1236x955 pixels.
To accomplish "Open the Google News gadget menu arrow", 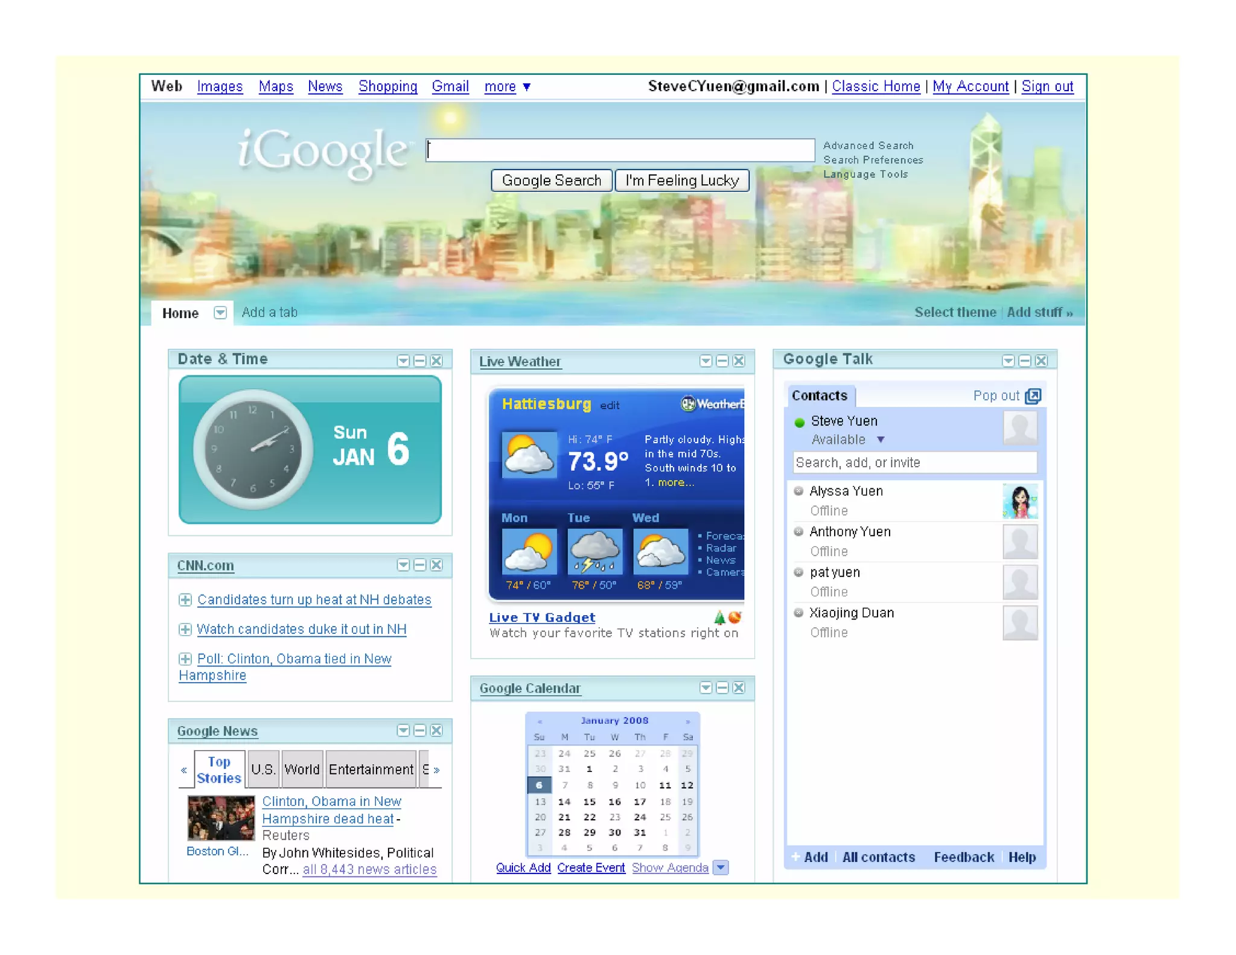I will (403, 730).
